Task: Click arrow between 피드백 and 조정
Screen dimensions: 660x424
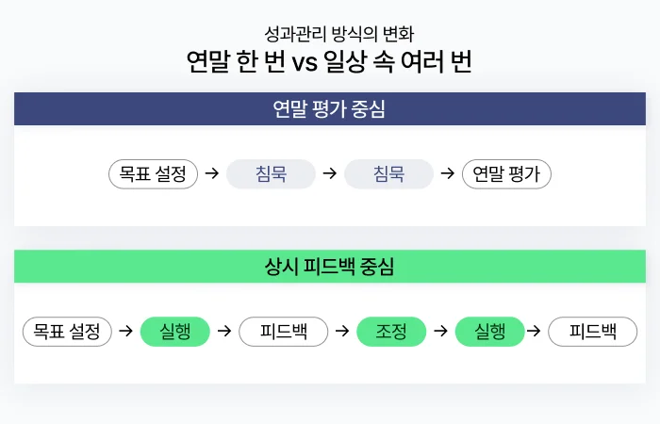Action: (342, 331)
